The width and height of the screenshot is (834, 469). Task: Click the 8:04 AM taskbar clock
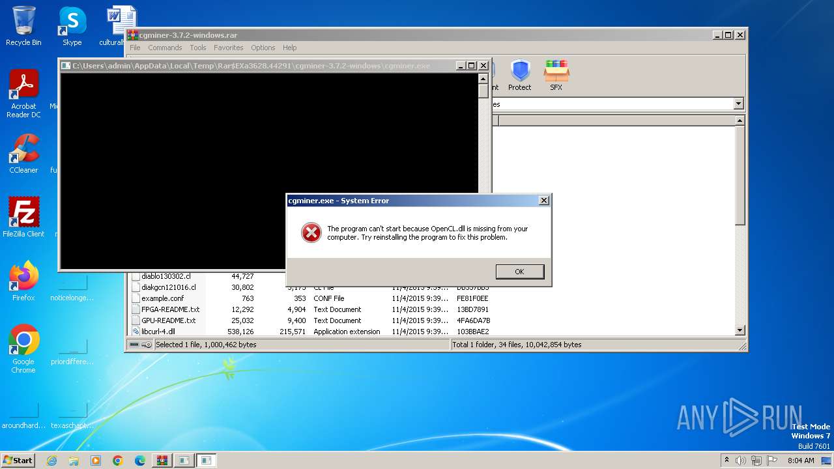click(x=801, y=461)
